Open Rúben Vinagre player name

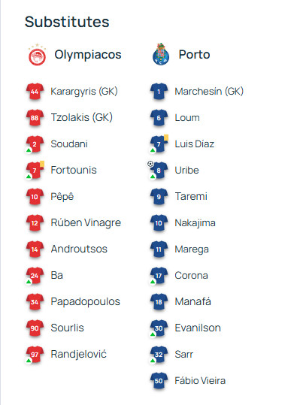click(x=86, y=222)
